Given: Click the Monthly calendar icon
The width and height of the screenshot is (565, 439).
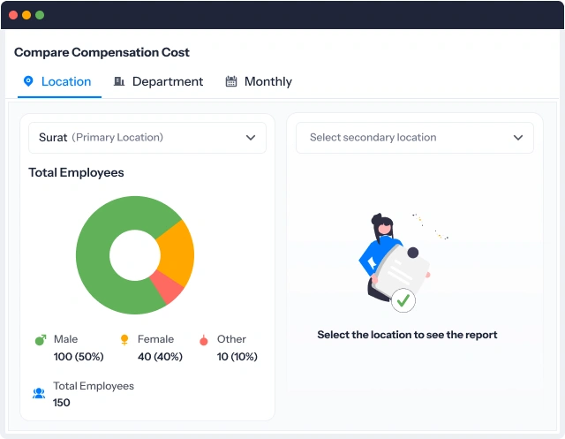Looking at the screenshot, I should [x=231, y=81].
